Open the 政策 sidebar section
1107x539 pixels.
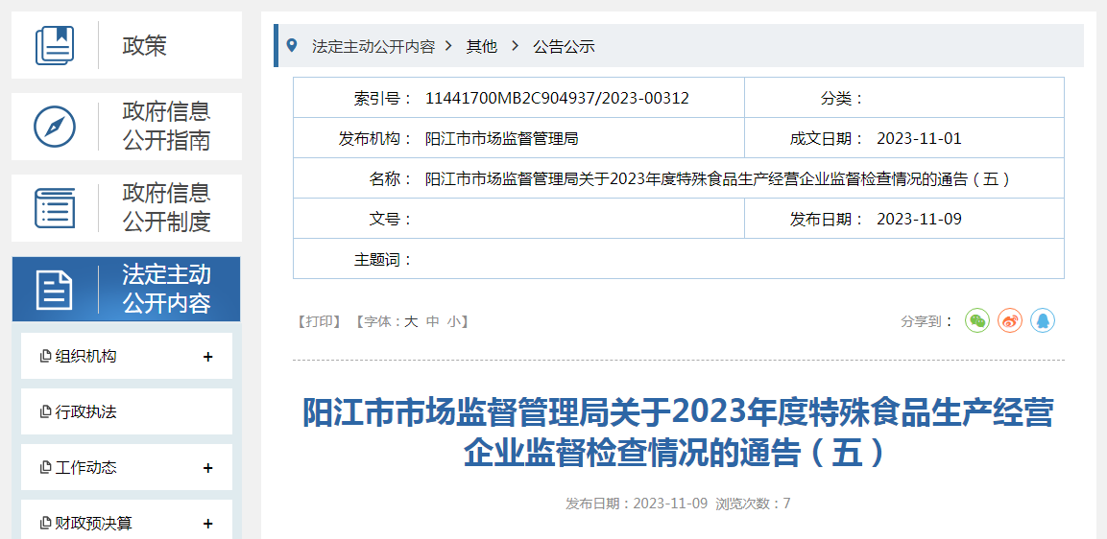point(144,45)
